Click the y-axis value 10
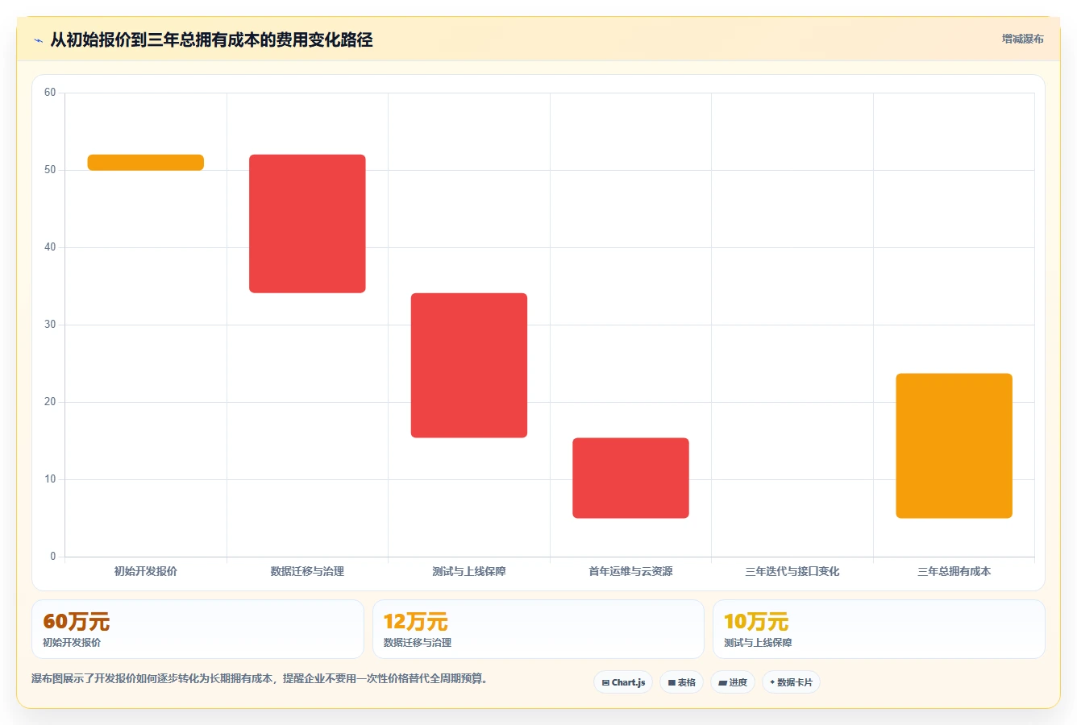This screenshot has height=725, width=1077. 50,479
